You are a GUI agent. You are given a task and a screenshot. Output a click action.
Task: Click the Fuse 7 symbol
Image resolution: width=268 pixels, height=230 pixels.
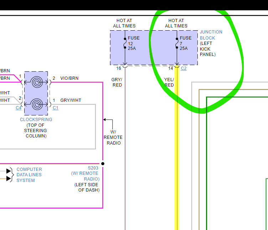tap(177, 43)
